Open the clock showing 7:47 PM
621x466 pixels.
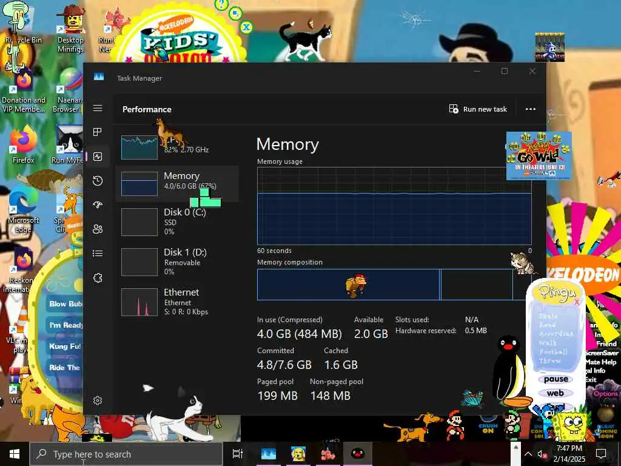[x=569, y=454]
